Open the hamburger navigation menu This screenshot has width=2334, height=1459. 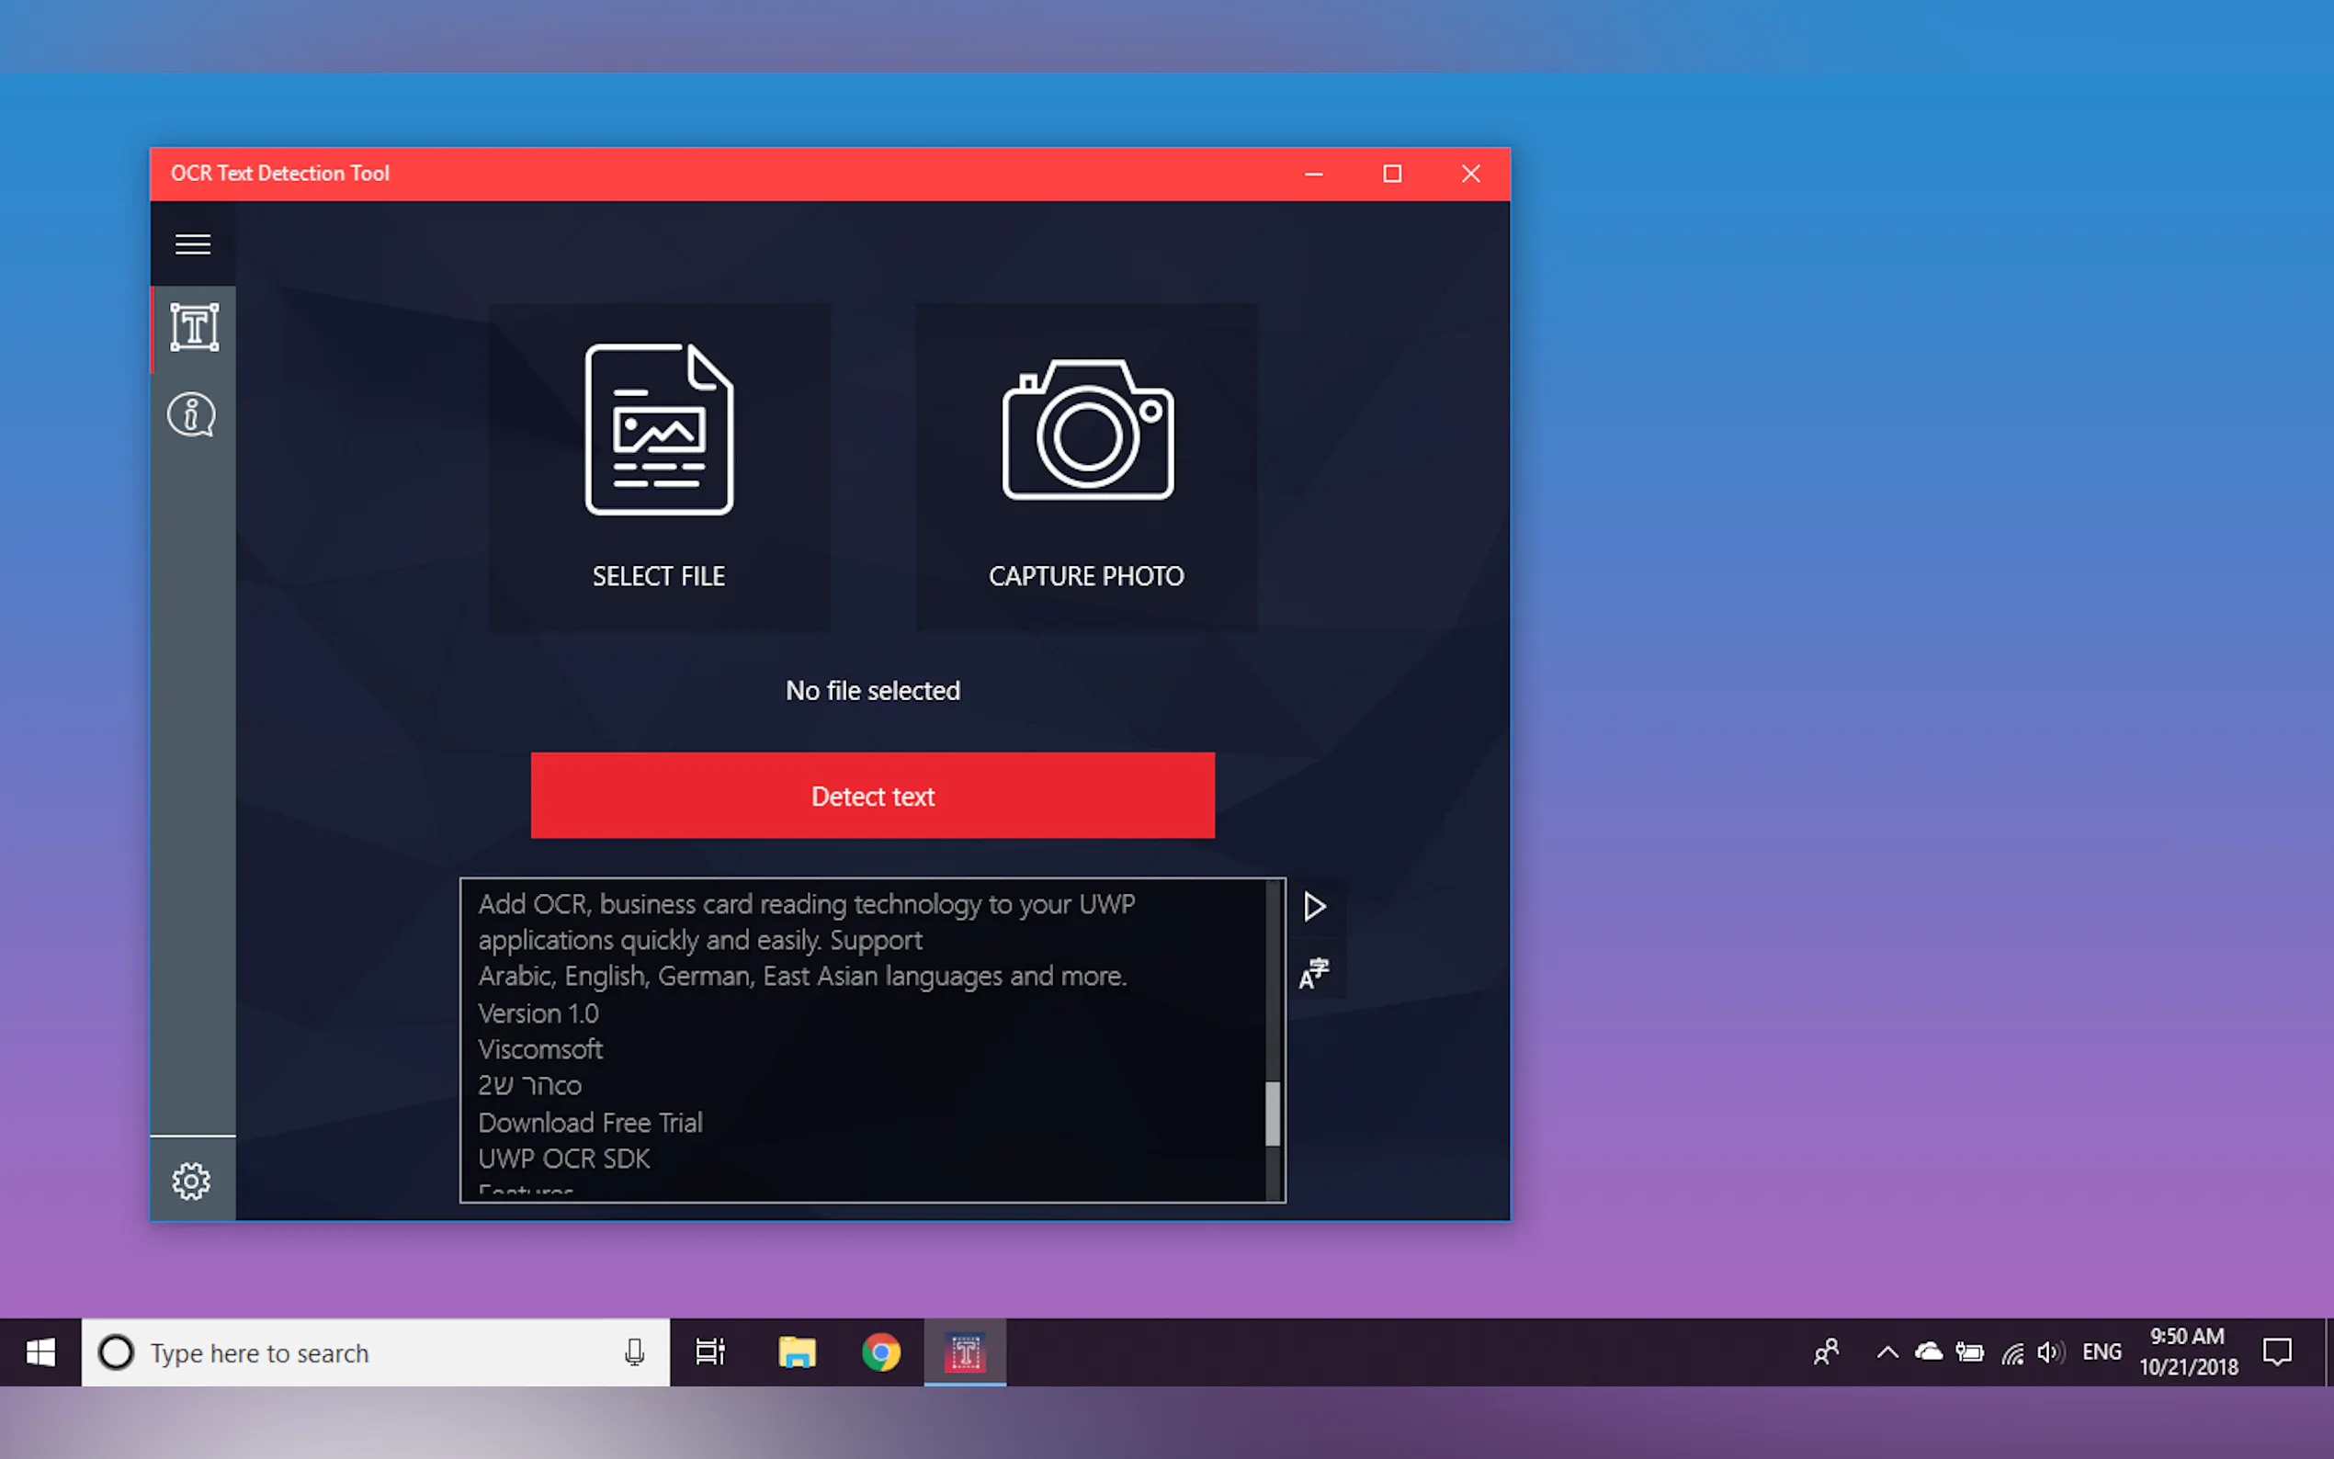[193, 244]
